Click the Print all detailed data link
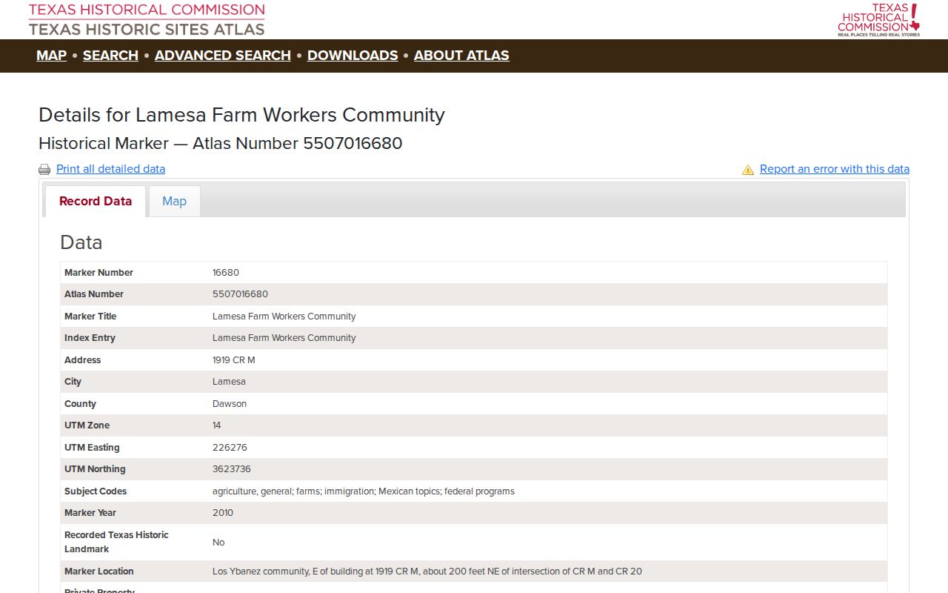The image size is (948, 593). click(110, 169)
